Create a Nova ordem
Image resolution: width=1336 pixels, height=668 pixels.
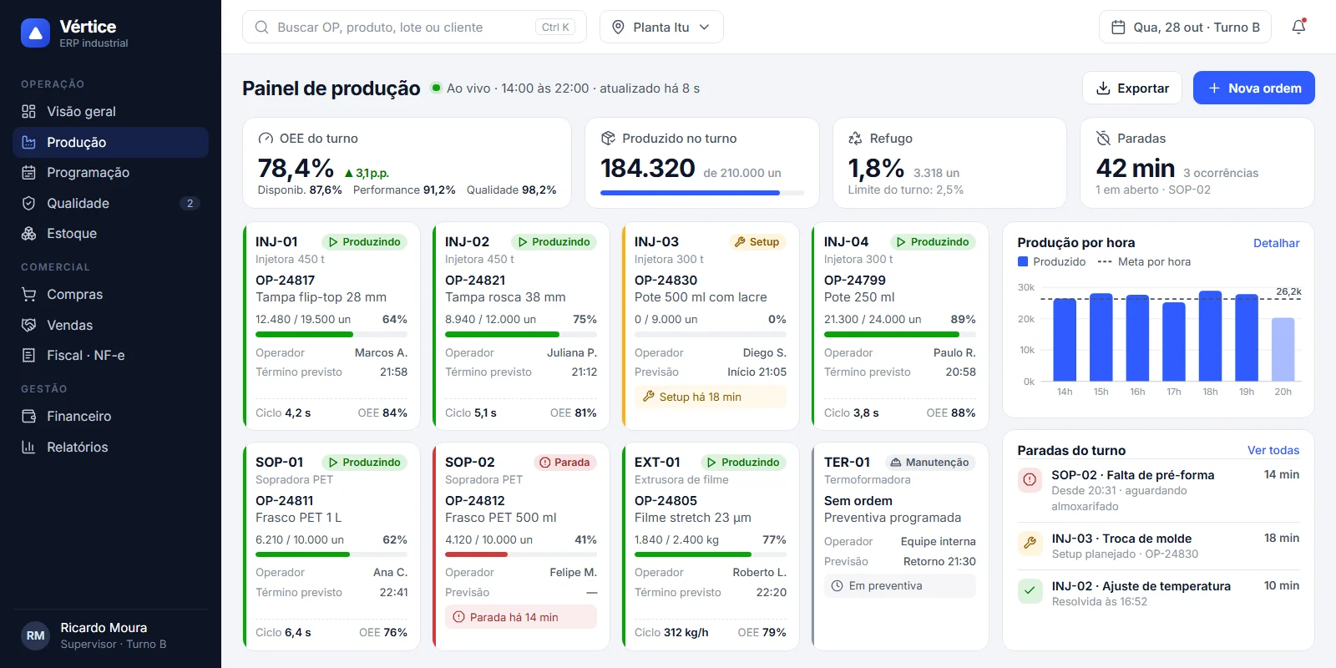coord(1254,88)
